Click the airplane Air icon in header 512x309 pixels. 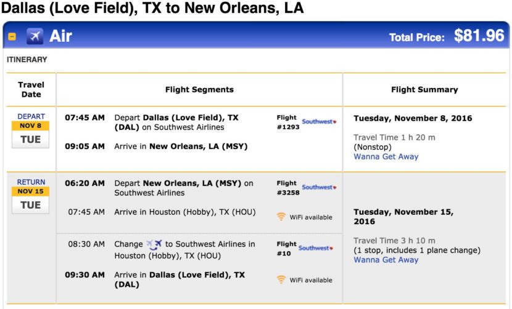pos(35,36)
